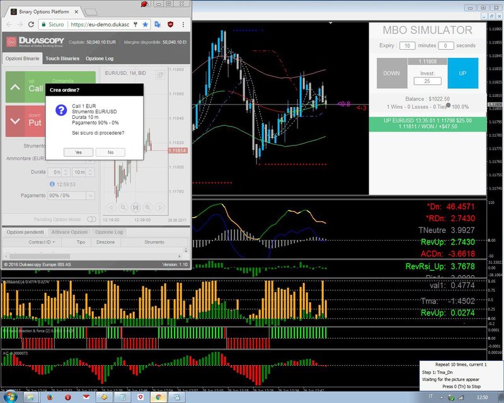Switch to Chrome in the taskbar

159,397
